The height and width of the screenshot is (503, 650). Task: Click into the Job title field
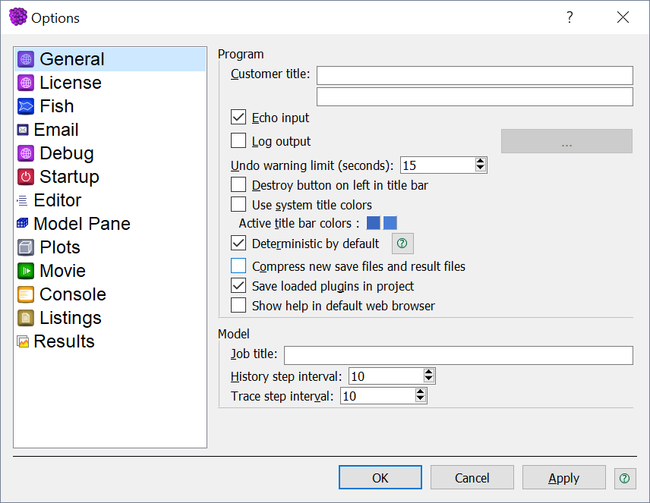click(x=459, y=355)
